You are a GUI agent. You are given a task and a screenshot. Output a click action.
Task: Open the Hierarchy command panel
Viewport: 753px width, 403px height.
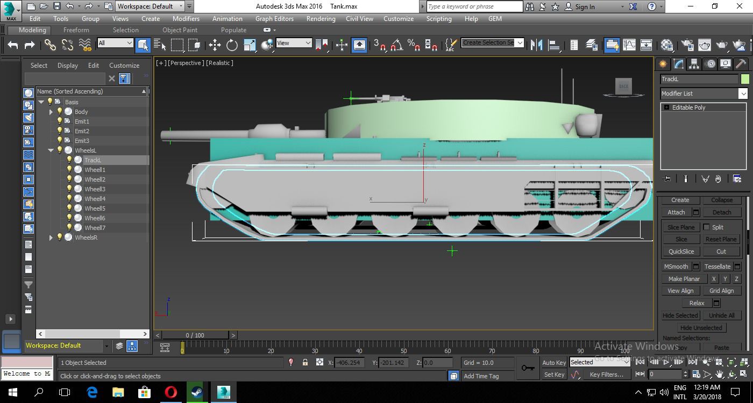point(694,64)
